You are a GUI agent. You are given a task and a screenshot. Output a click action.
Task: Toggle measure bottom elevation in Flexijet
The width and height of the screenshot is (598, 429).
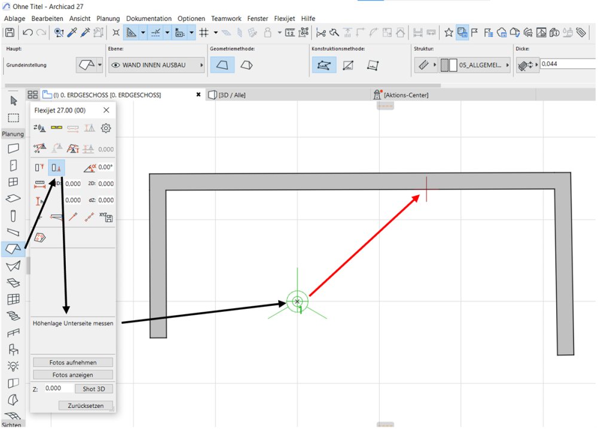(x=56, y=168)
